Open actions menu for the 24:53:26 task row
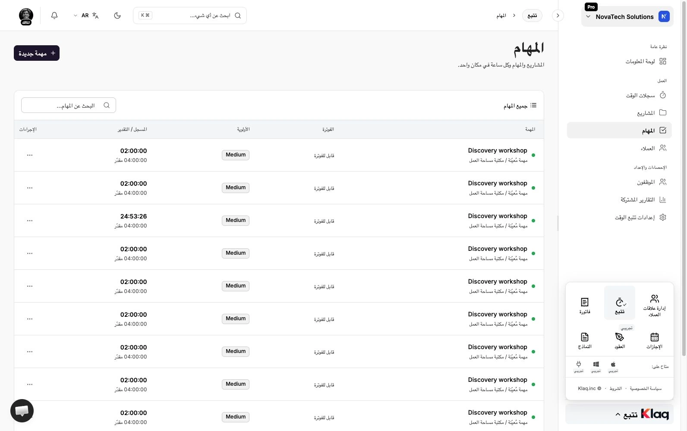Viewport: 687px width, 431px height. click(30, 221)
